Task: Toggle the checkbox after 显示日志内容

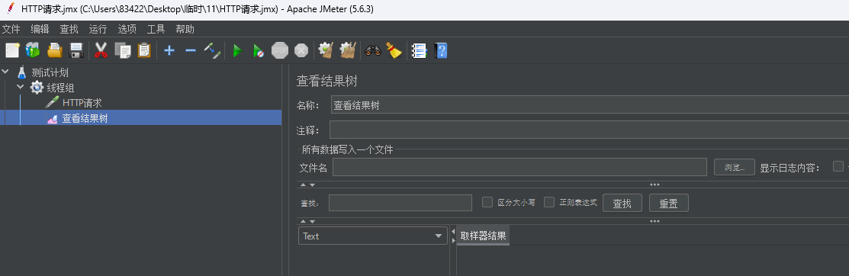Action: pos(838,167)
